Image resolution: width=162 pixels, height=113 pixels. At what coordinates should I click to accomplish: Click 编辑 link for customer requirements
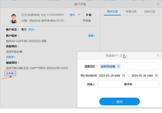91,36
